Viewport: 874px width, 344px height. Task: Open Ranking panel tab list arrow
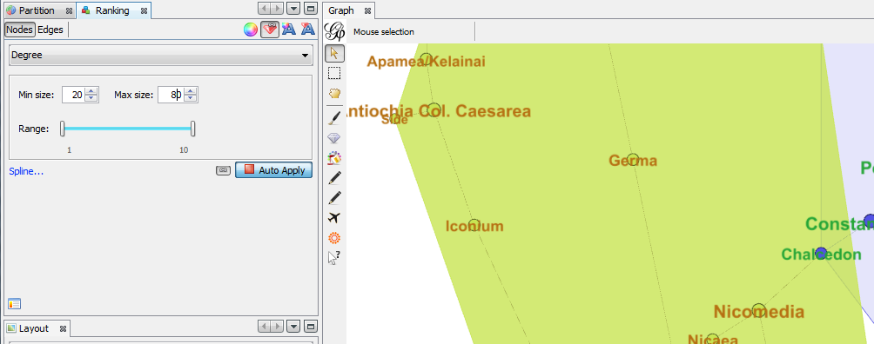[x=293, y=9]
